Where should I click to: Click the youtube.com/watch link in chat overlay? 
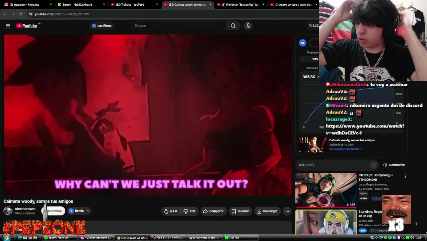click(x=365, y=130)
